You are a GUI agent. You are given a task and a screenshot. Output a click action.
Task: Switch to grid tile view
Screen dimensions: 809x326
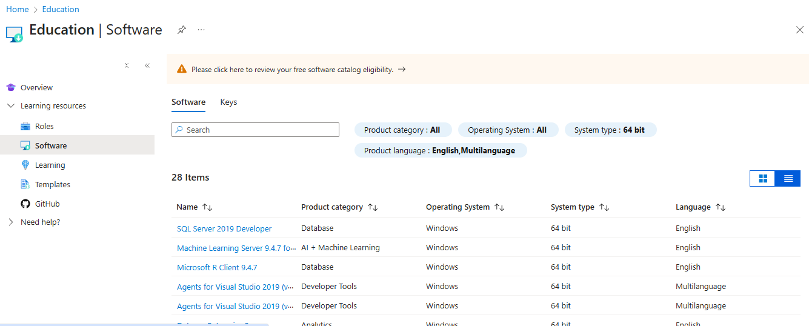[x=762, y=178]
